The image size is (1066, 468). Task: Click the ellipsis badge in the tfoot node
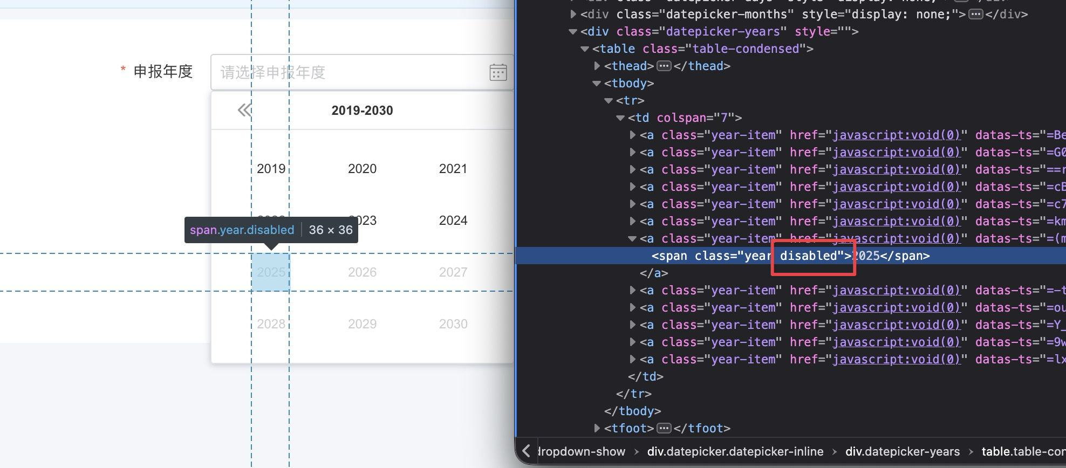coord(664,428)
